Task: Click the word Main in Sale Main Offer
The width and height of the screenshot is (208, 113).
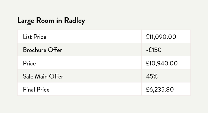Action: tap(41, 76)
